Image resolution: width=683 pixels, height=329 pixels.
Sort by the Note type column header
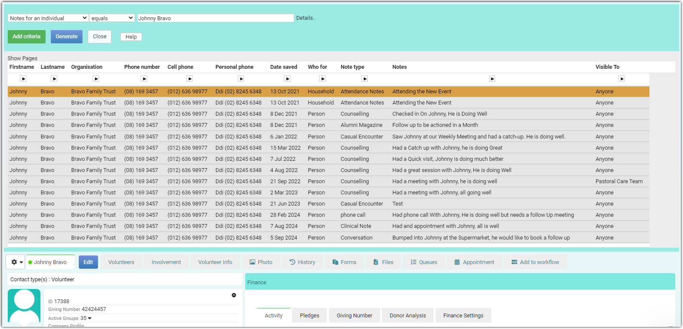[352, 67]
